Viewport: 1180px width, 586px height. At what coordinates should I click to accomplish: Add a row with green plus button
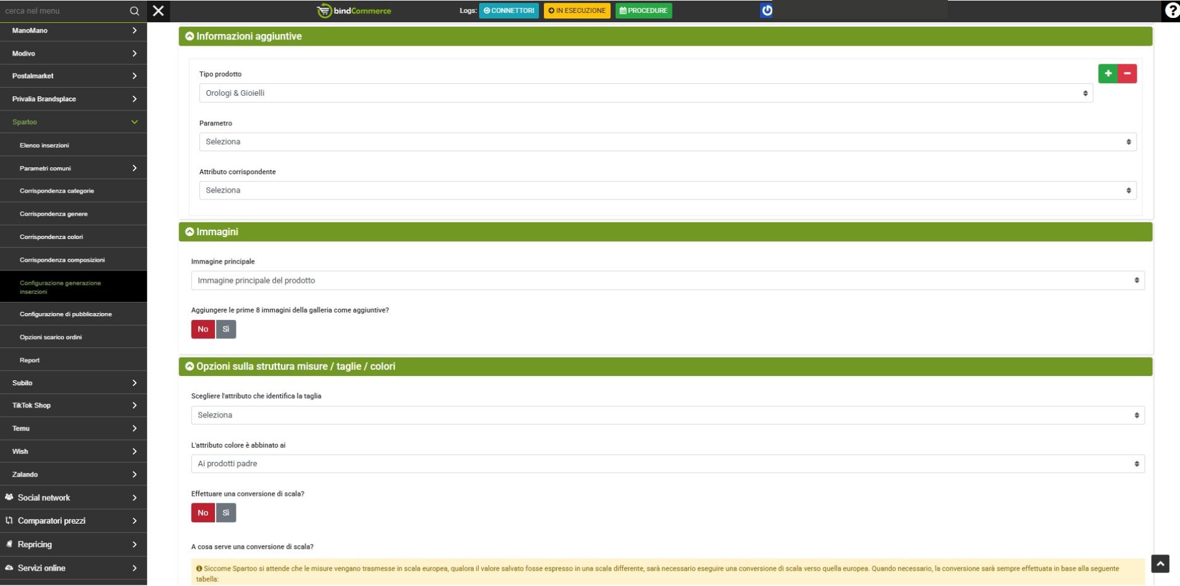[1108, 73]
